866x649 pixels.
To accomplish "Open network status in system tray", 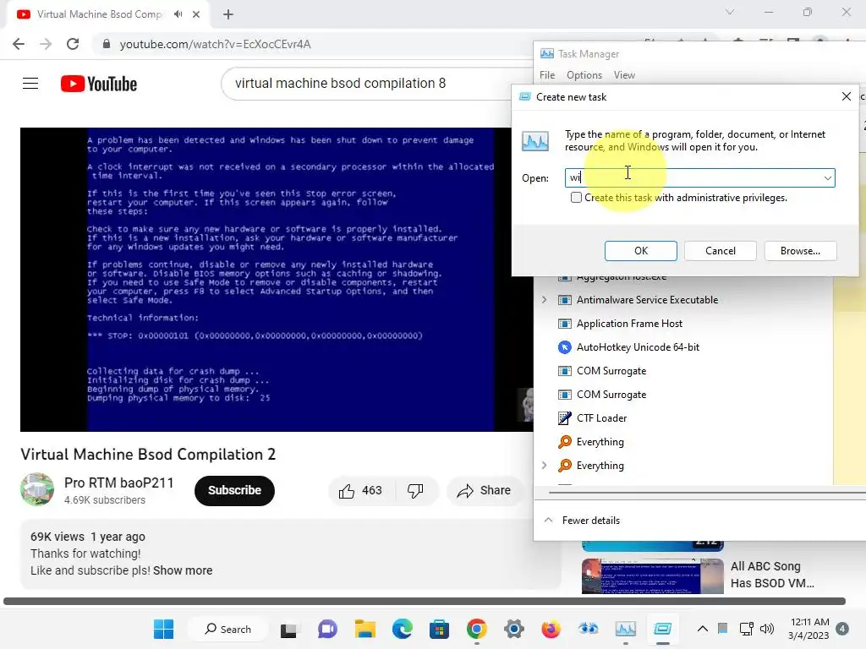I will 747,629.
